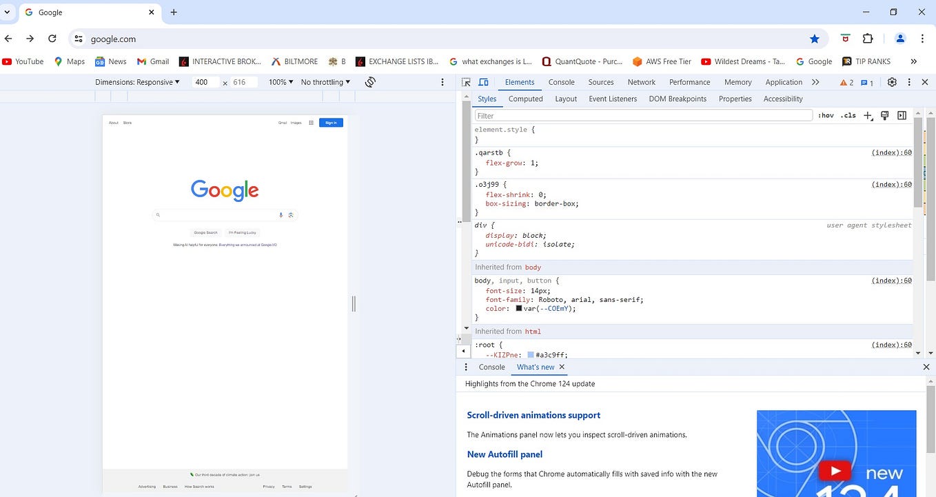Image resolution: width=936 pixels, height=497 pixels.
Task: Open the zoom percentage dropdown
Action: (280, 81)
